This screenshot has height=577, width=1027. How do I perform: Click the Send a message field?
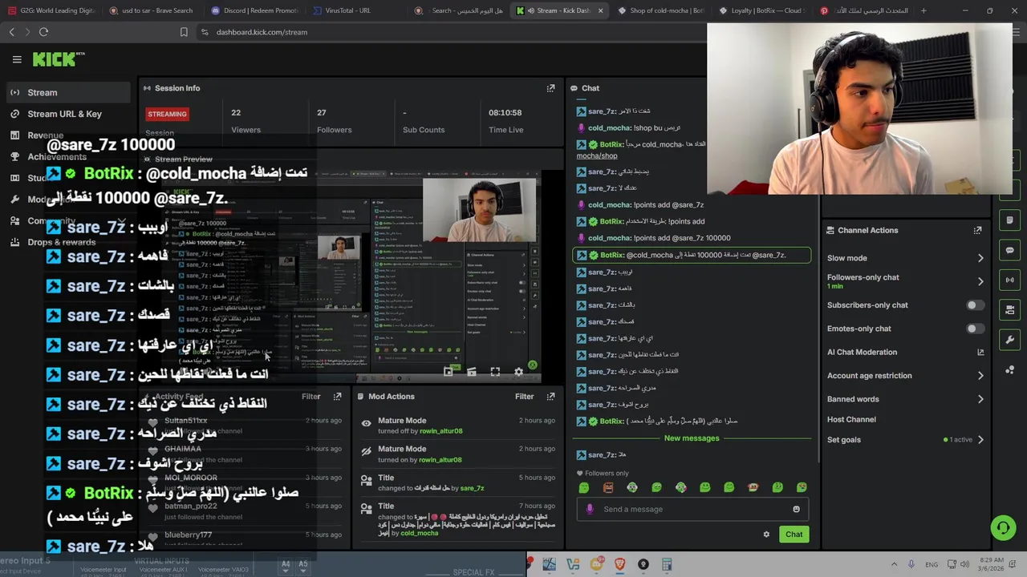[x=694, y=509]
